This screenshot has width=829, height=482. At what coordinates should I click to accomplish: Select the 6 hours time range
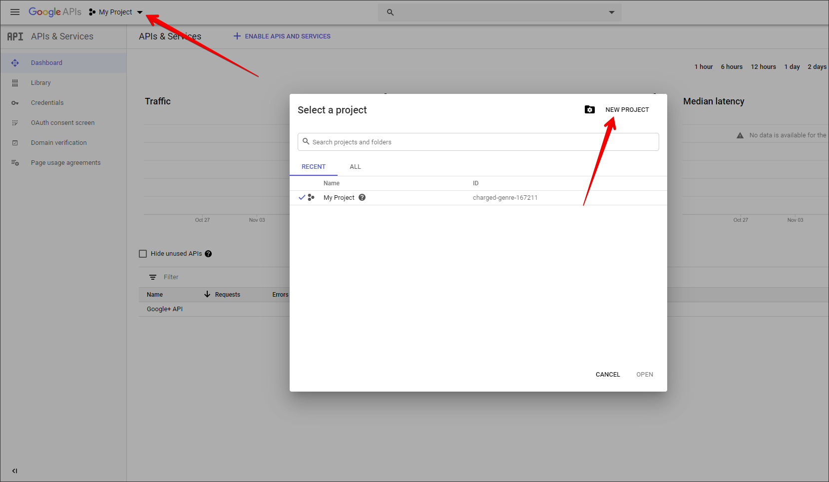click(x=732, y=67)
